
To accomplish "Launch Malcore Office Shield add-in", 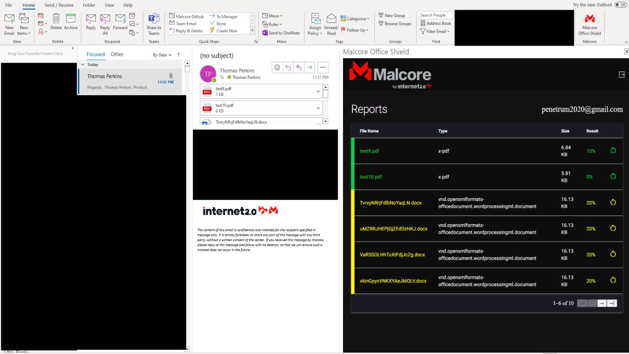I will point(589,24).
